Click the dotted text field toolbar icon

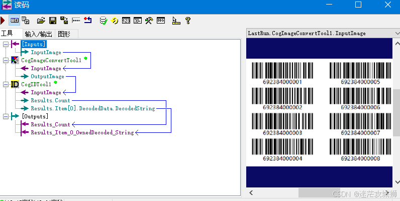76,21
